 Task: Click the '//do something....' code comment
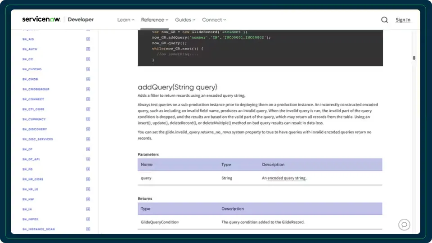tap(177, 54)
